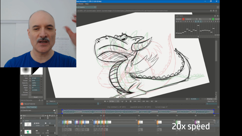Image resolution: width=242 pixels, height=136 pixels.
Task: Open the Grain Soft dropdown
Action: (36, 76)
